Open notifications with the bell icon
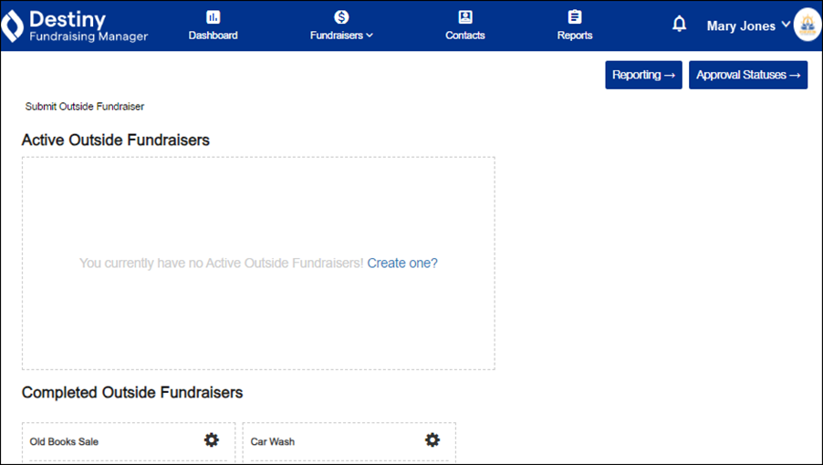This screenshot has width=823, height=465. tap(679, 25)
